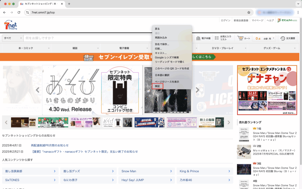Image resolution: width=302 pixels, height=189 pixels.
Task: Click the セブン&アイ HLDGS logo
Action: [287, 20]
